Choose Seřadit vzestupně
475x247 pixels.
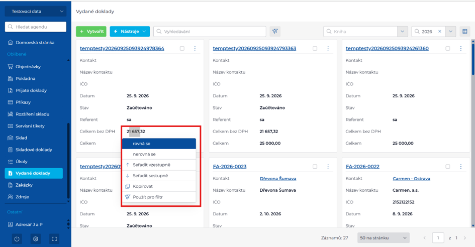click(x=159, y=165)
